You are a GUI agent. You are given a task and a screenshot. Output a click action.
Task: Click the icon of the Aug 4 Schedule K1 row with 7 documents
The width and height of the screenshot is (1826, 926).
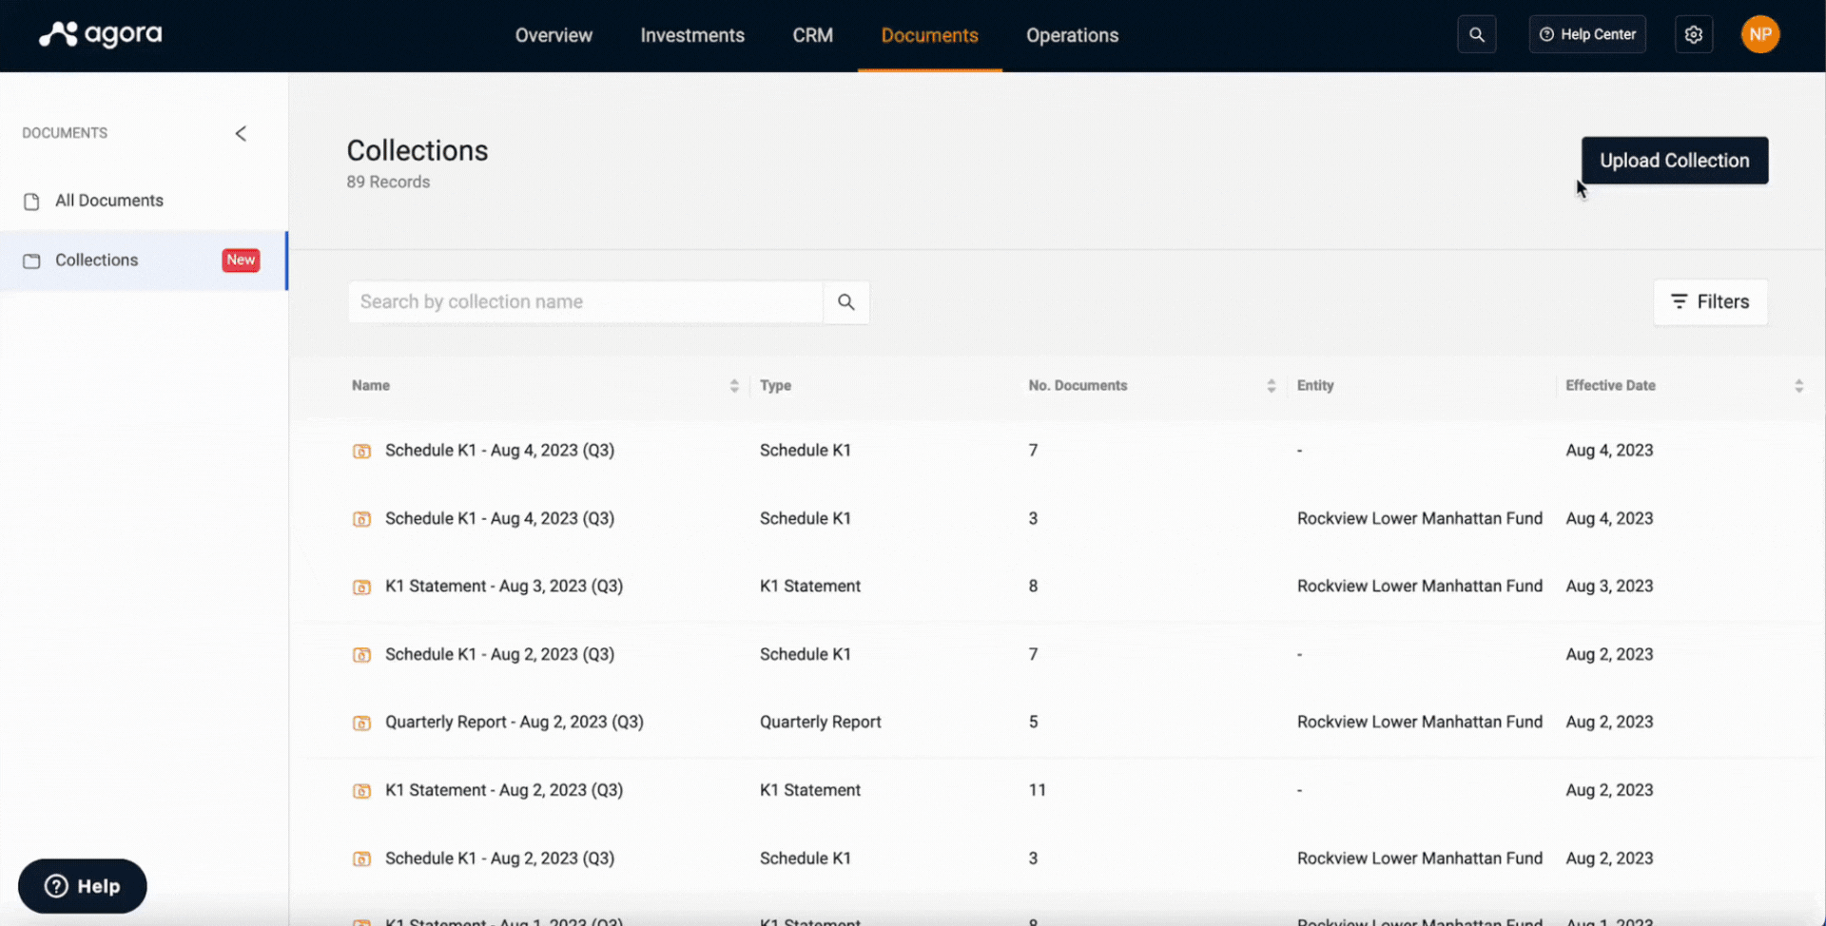pyautogui.click(x=361, y=451)
